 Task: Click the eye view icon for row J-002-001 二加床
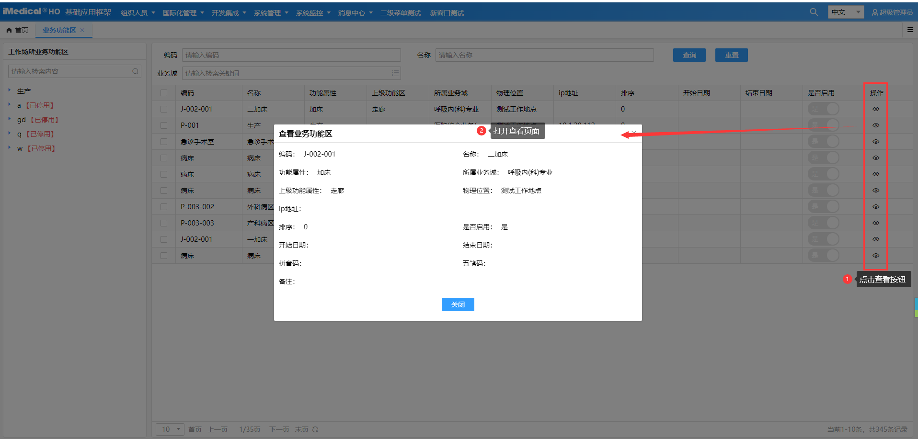875,109
